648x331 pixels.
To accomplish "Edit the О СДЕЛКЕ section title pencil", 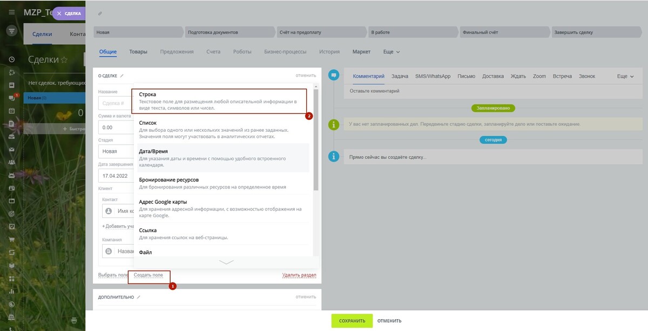I will click(x=122, y=76).
